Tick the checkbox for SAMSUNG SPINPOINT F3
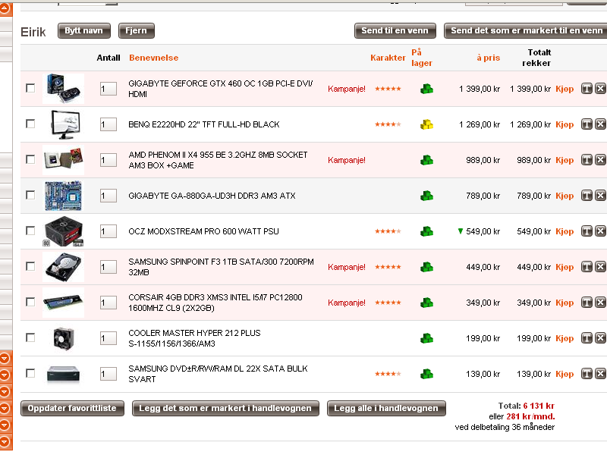The height and width of the screenshot is (455, 607). click(30, 266)
